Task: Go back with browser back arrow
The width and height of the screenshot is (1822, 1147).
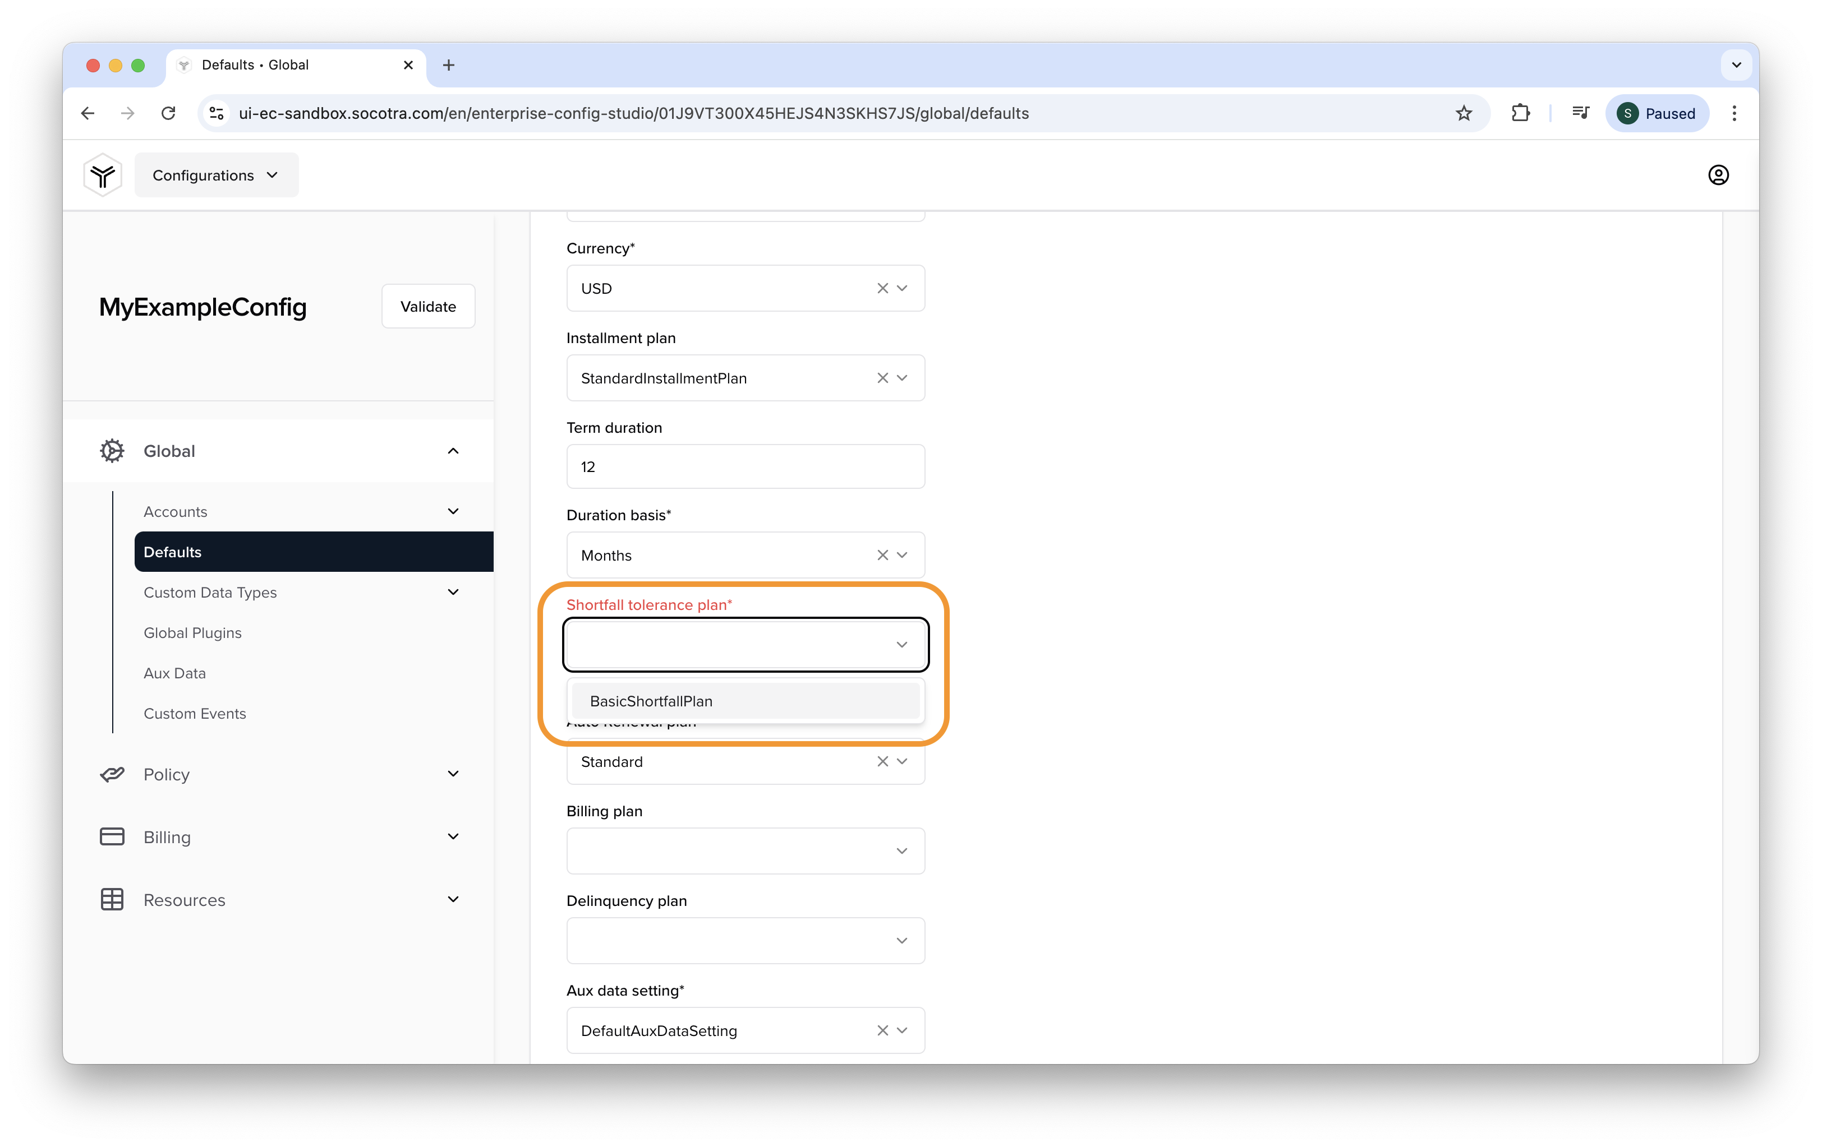Action: (88, 113)
